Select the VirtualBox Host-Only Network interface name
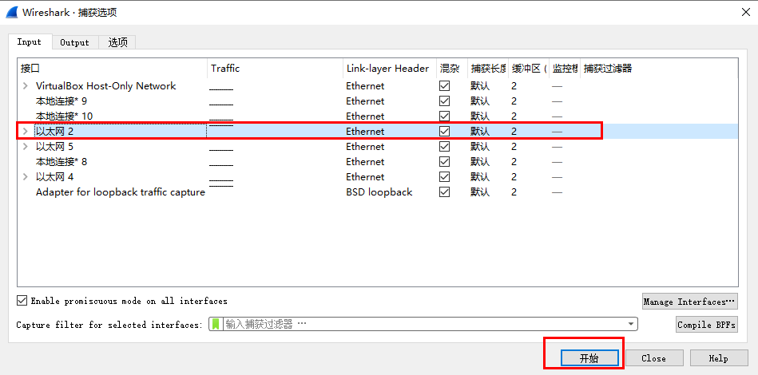The height and width of the screenshot is (375, 758). coord(106,86)
